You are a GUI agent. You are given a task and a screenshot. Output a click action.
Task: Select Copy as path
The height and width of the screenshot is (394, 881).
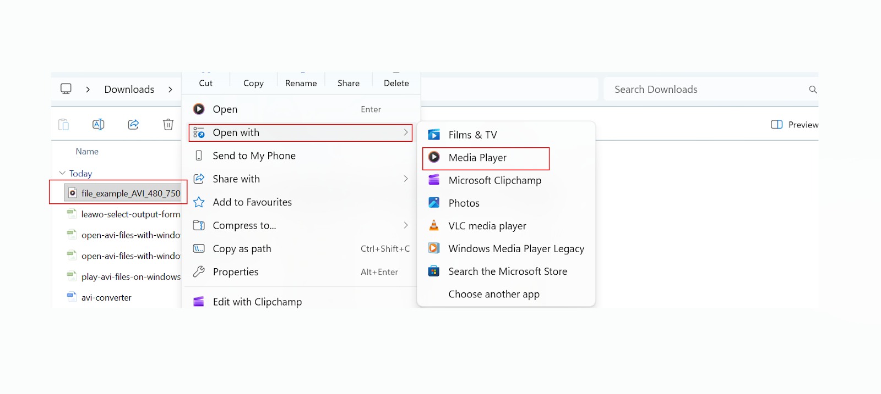(301, 248)
